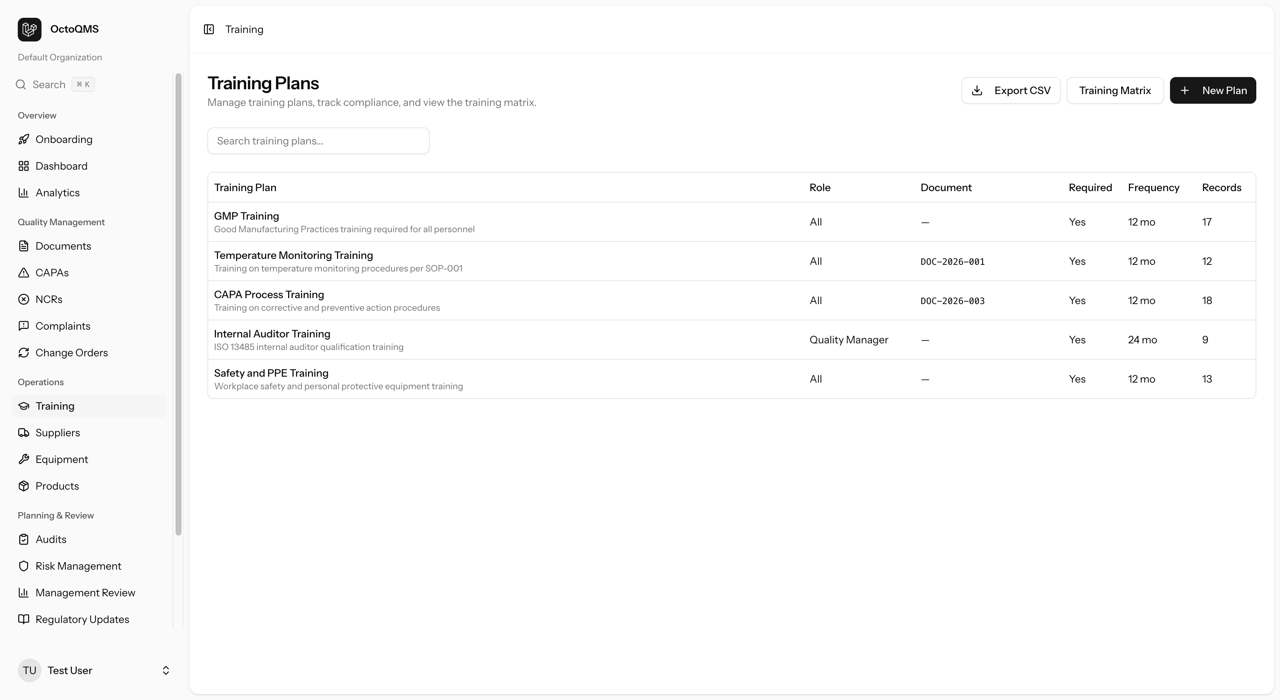Open the Training menu item
The height and width of the screenshot is (700, 1280).
point(89,406)
